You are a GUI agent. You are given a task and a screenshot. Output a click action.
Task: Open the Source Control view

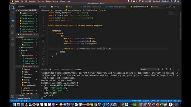click(x=13, y=20)
